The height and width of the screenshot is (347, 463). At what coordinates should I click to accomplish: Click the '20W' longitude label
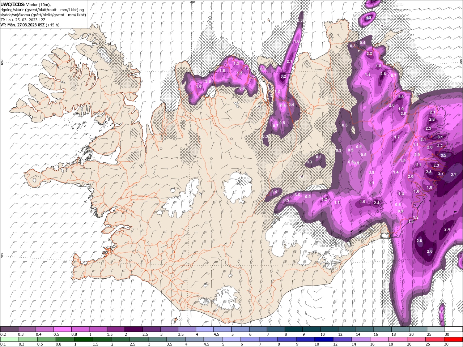coord(192,2)
